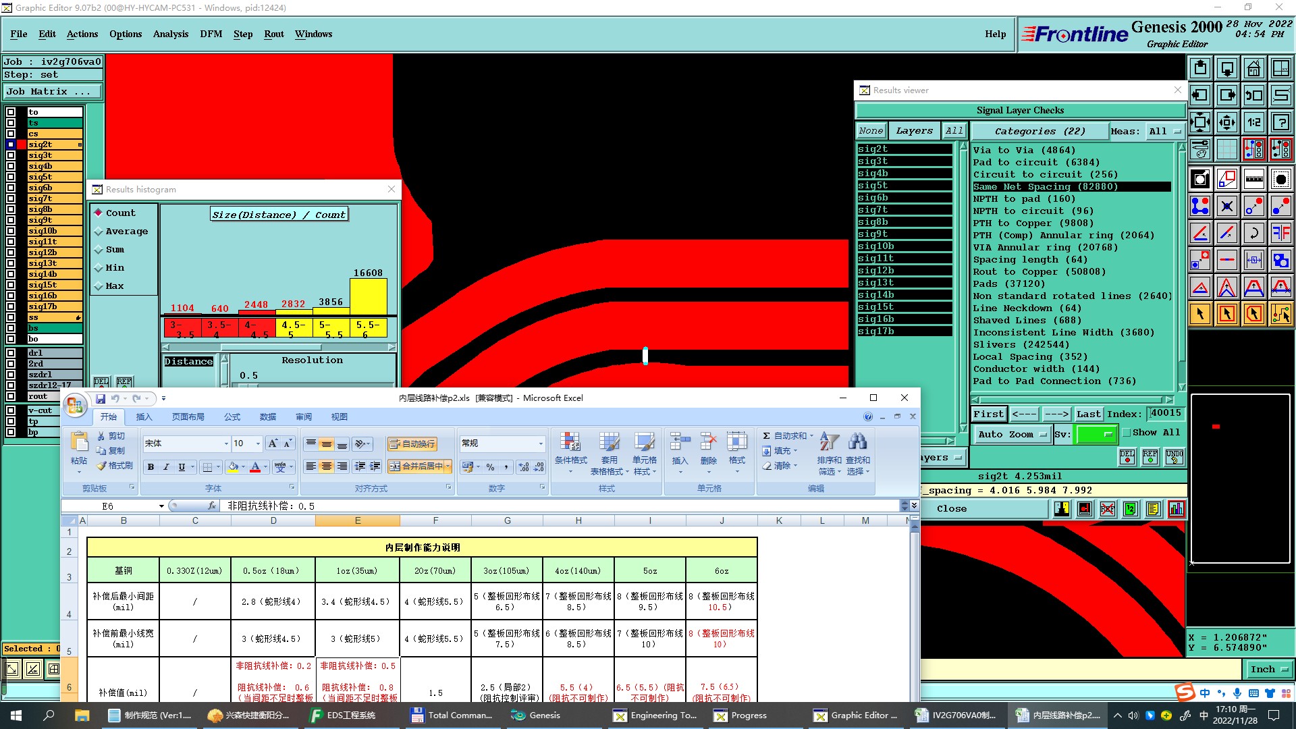Click the Last button in Results viewer
The height and width of the screenshot is (729, 1296).
[1088, 414]
